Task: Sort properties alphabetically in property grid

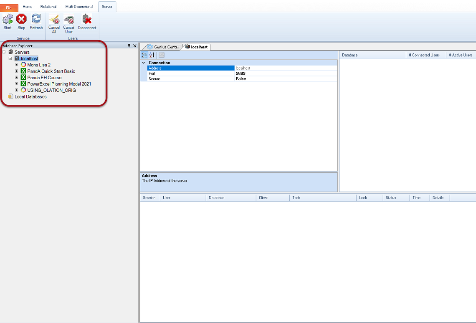Action: tap(152, 55)
